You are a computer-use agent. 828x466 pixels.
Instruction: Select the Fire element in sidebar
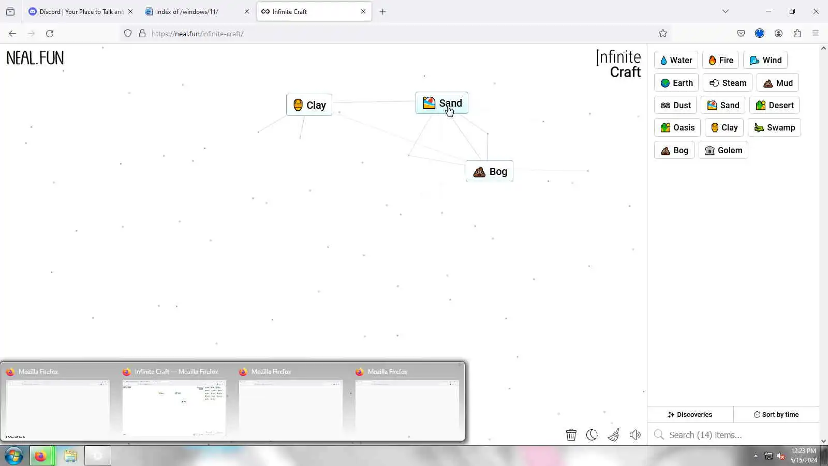720,60
